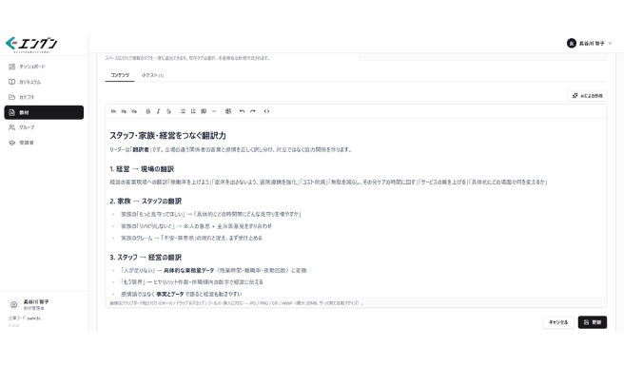Image resolution: width=624 pixels, height=366 pixels.
Task: Open ダッシュボード in the sidebar
Action: tap(44, 67)
